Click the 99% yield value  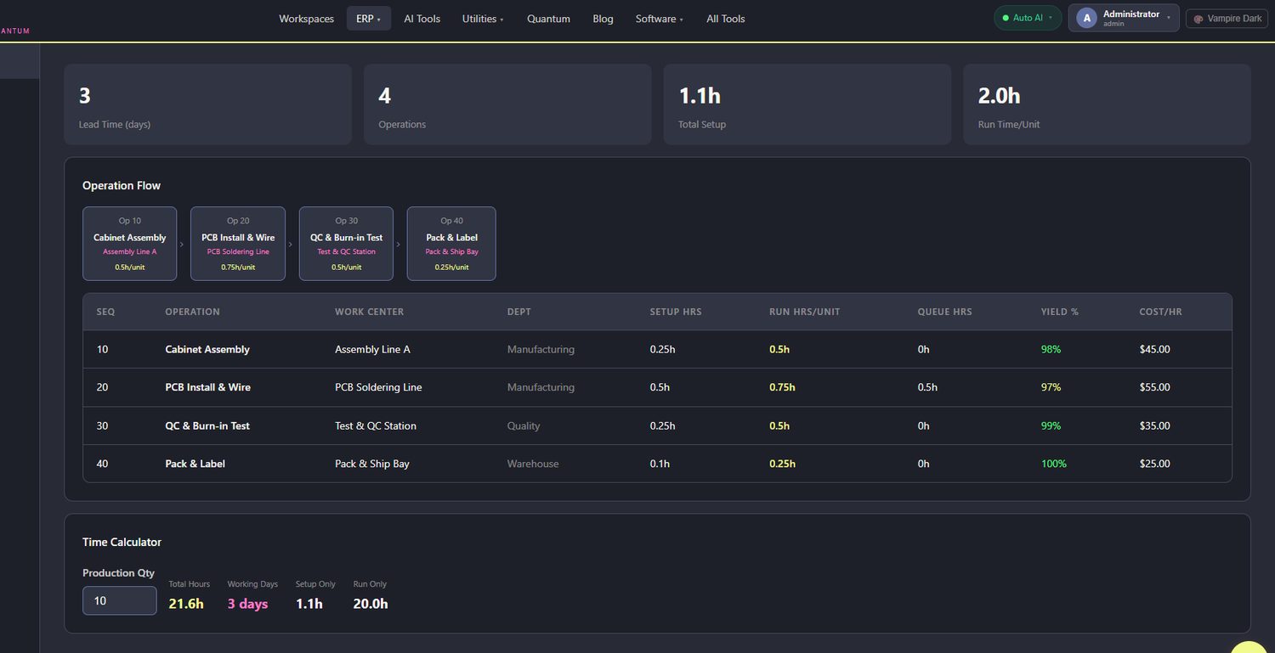pos(1051,425)
